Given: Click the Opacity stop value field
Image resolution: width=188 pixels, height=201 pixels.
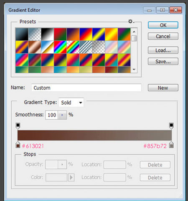Looking at the screenshot, I should click(51, 164).
